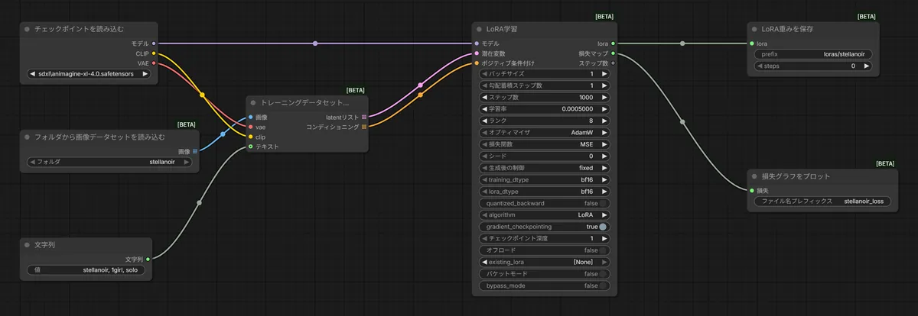Decrease steps value on LoRA重みを保存
This screenshot has width=918, height=316.
pos(760,66)
